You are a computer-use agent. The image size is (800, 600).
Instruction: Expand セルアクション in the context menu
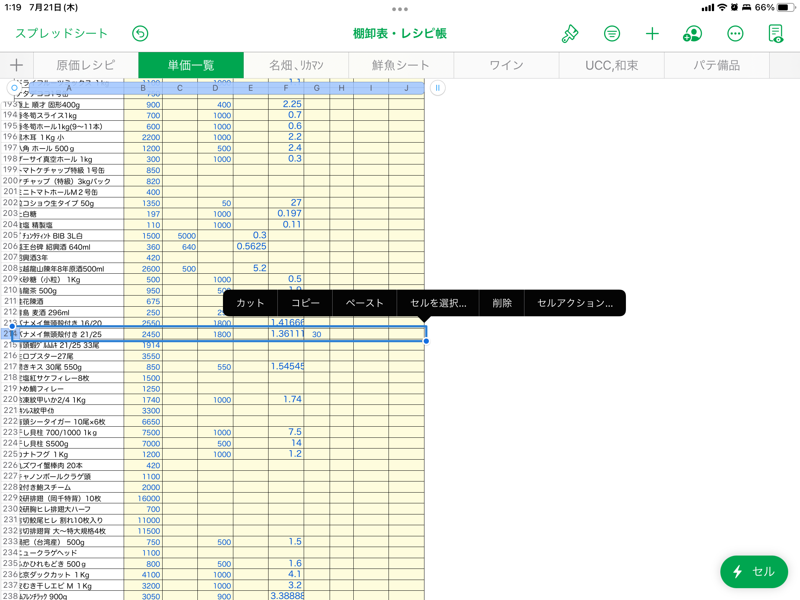click(574, 303)
